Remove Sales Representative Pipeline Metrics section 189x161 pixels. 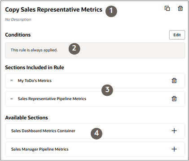(x=174, y=99)
